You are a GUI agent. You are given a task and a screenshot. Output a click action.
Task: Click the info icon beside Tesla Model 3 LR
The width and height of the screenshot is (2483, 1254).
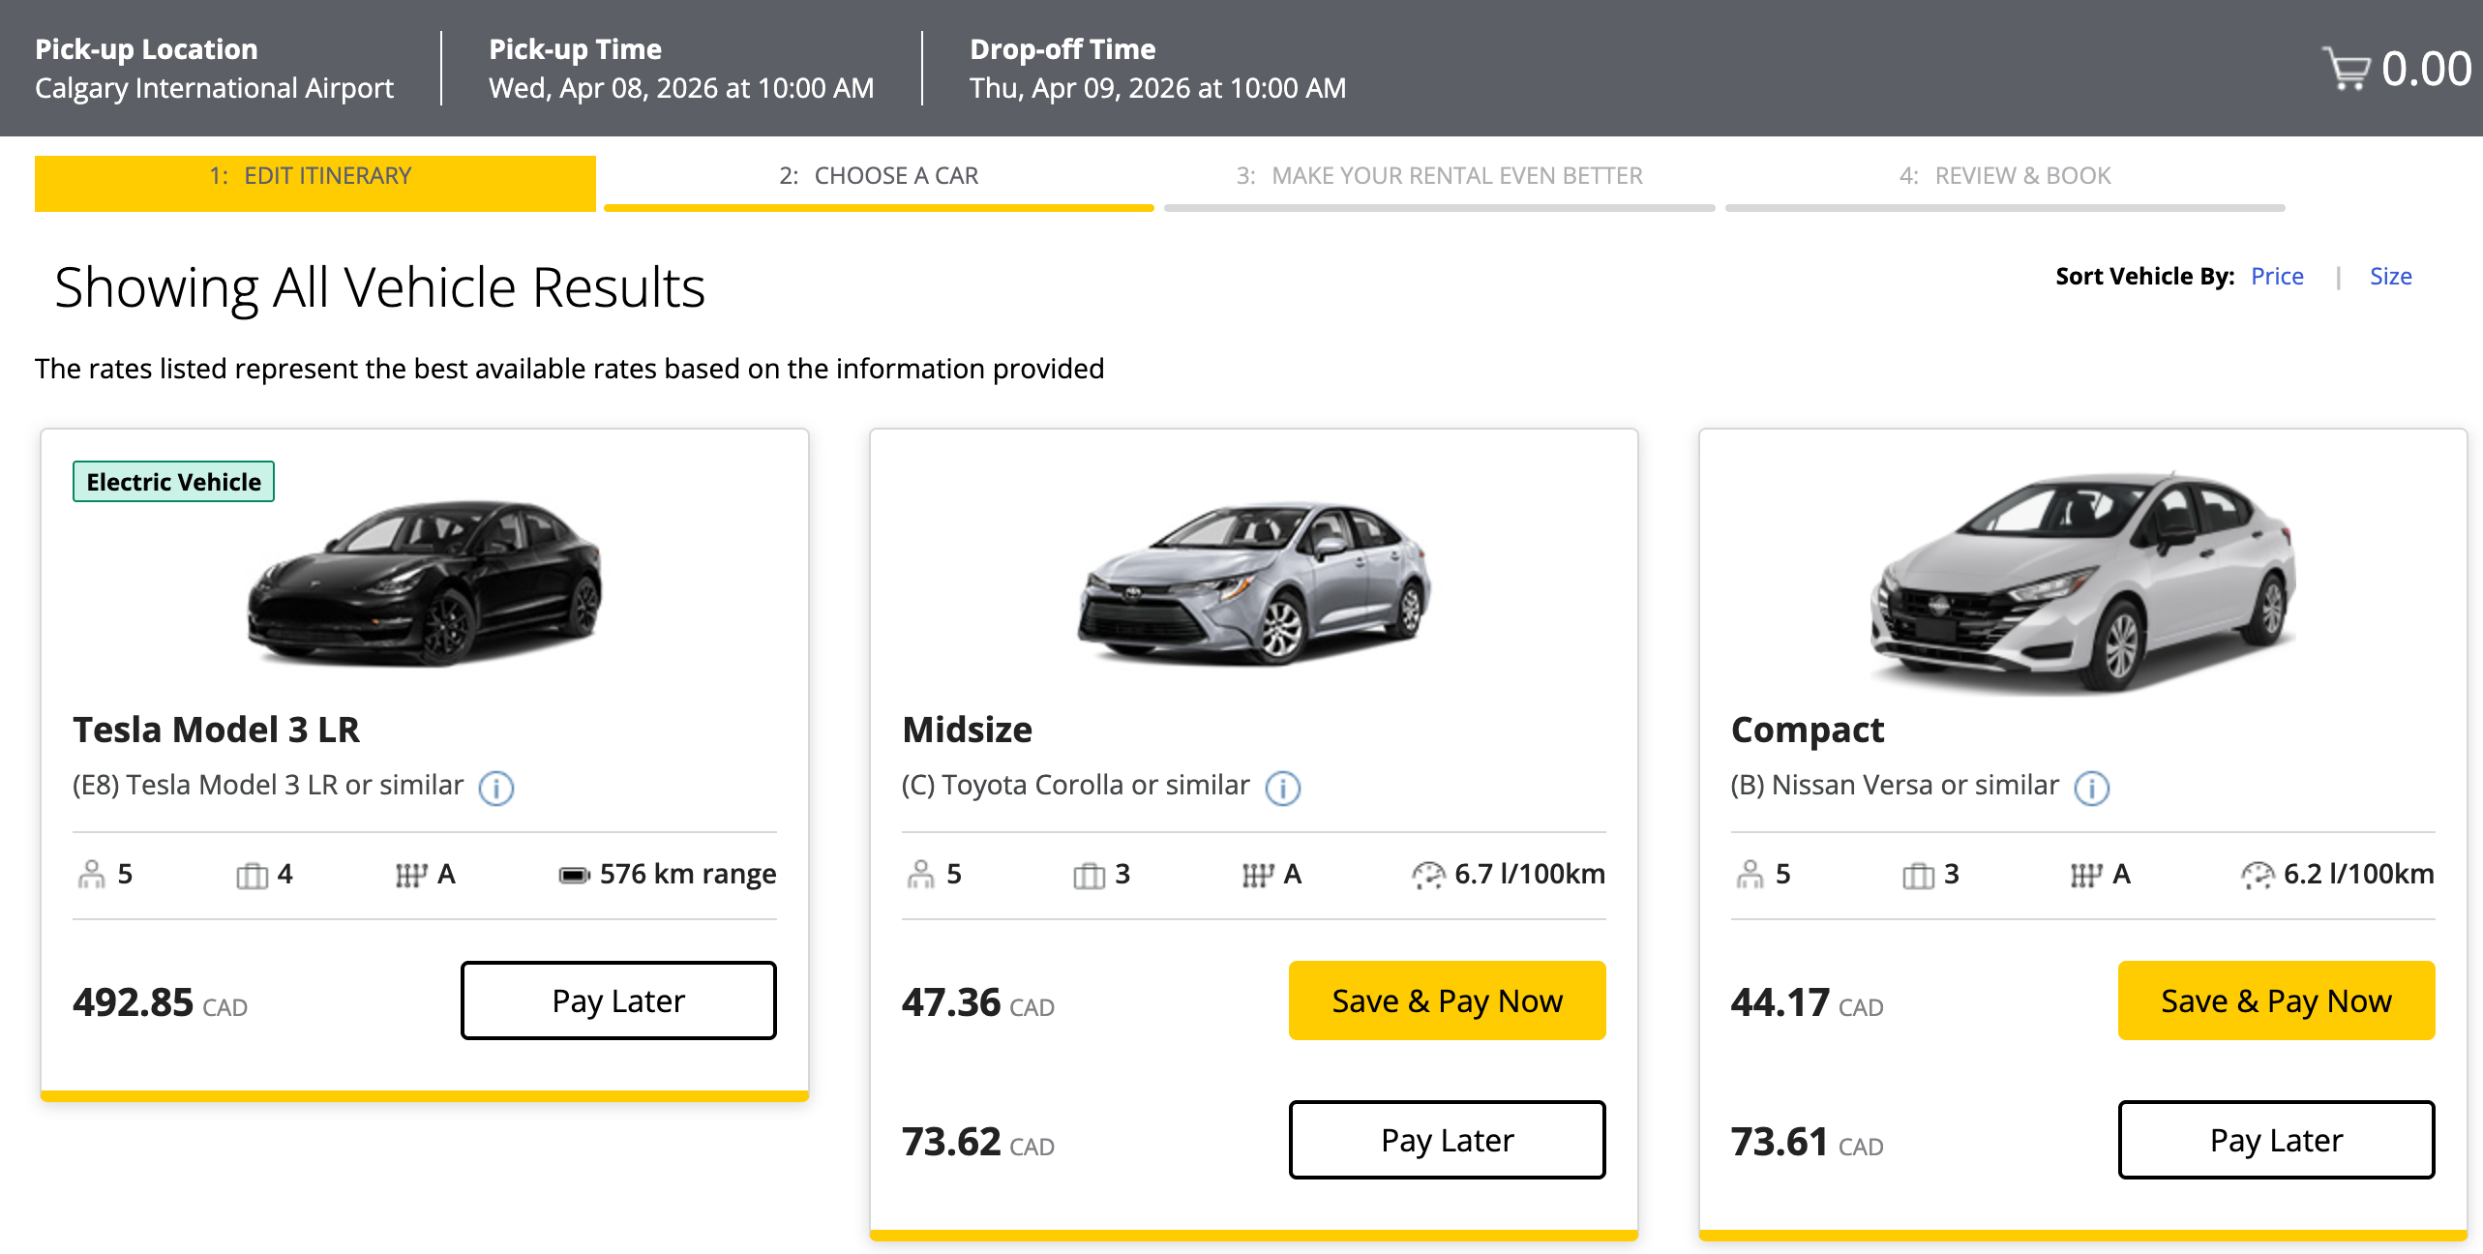click(x=495, y=788)
